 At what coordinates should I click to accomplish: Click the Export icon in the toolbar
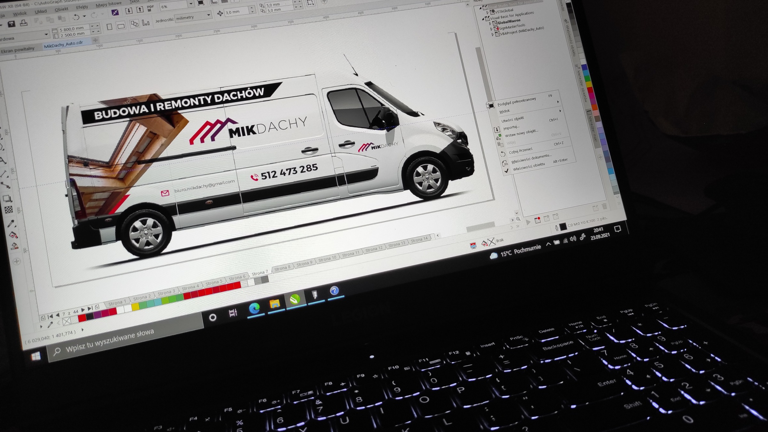[140, 10]
